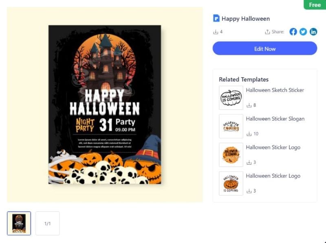Image resolution: width=326 pixels, height=243 pixels.
Task: Open the orange Halloween Sticker Logo thumbnail
Action: click(x=231, y=154)
